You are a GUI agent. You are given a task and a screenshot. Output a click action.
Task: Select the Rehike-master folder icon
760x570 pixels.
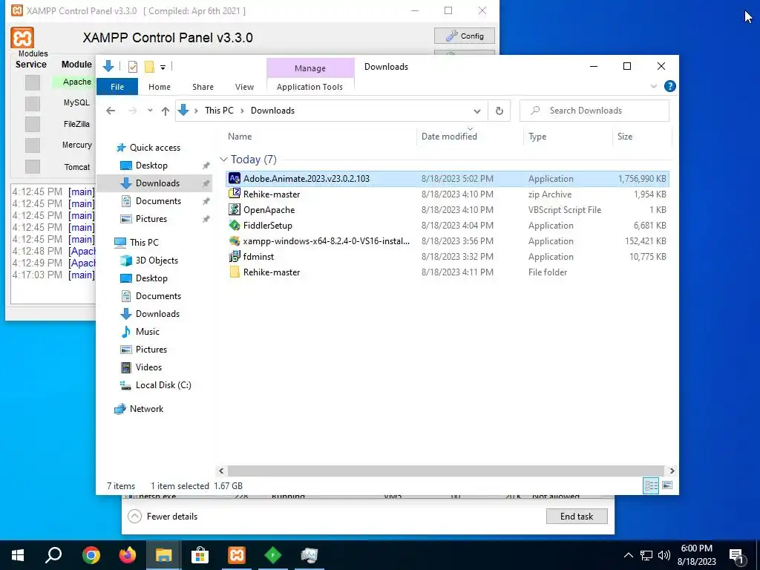(235, 272)
